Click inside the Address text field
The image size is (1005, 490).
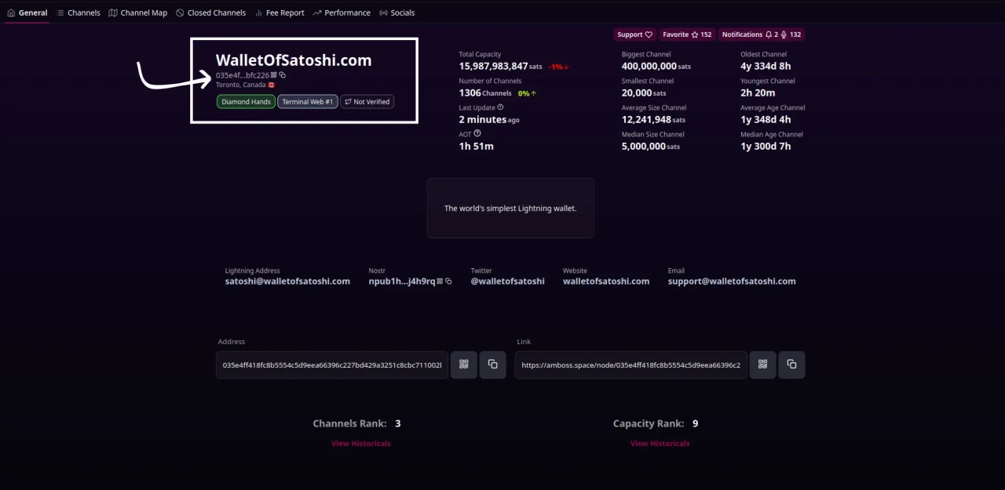[331, 365]
